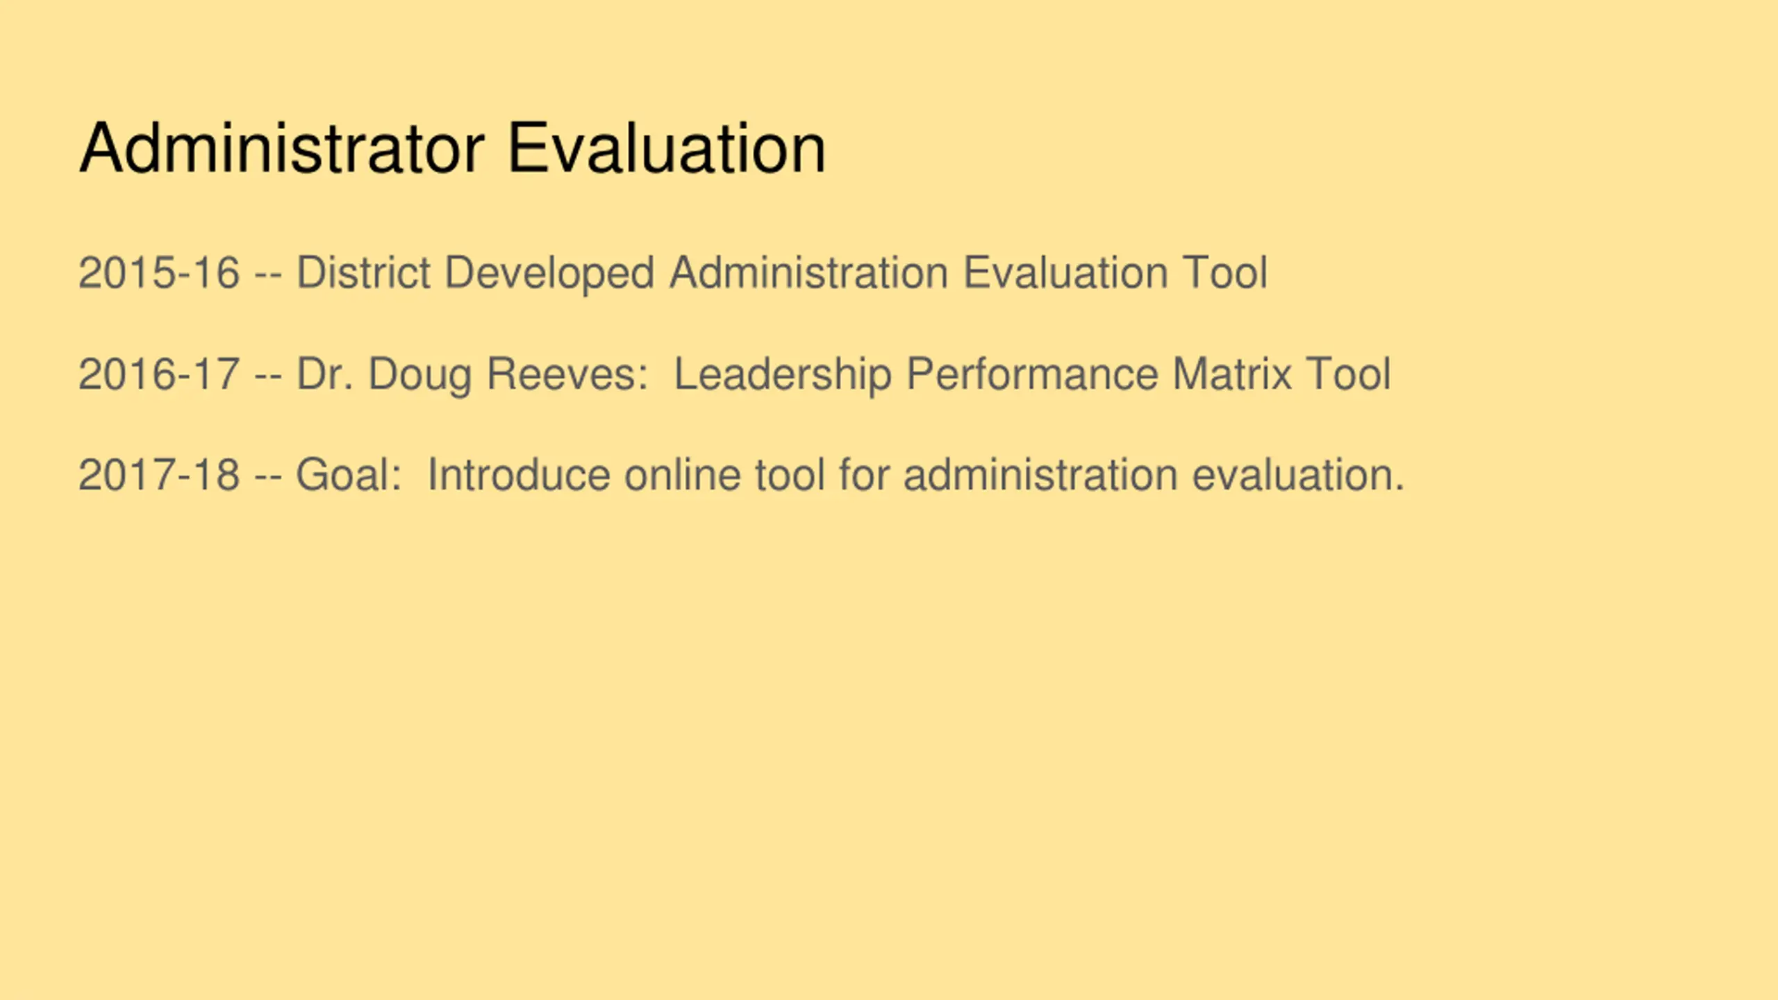Viewport: 1778px width, 1000px height.
Task: Click the year text 2017-18
Action: 159,475
